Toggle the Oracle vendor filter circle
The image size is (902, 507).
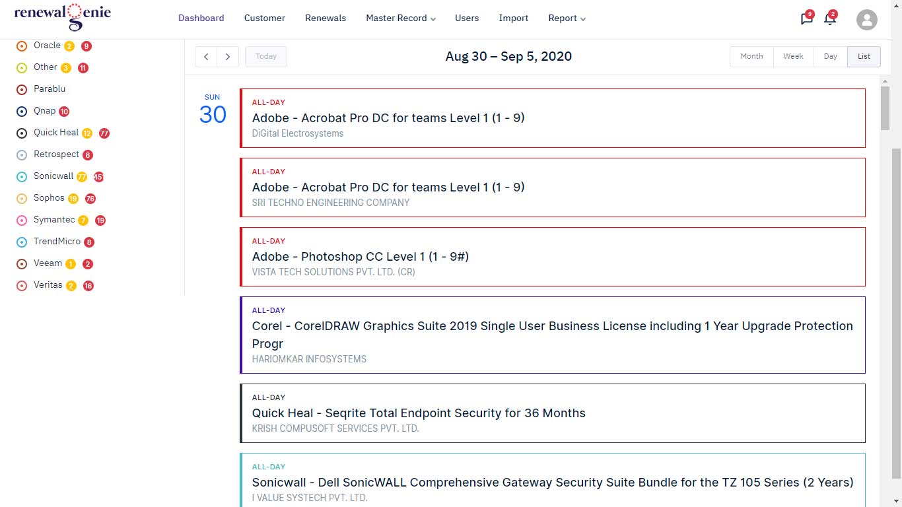click(x=22, y=46)
